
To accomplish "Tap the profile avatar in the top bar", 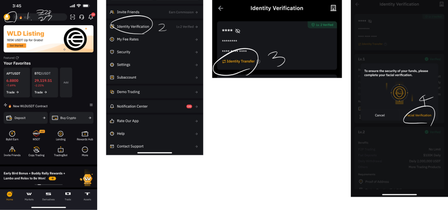I will [7, 17].
